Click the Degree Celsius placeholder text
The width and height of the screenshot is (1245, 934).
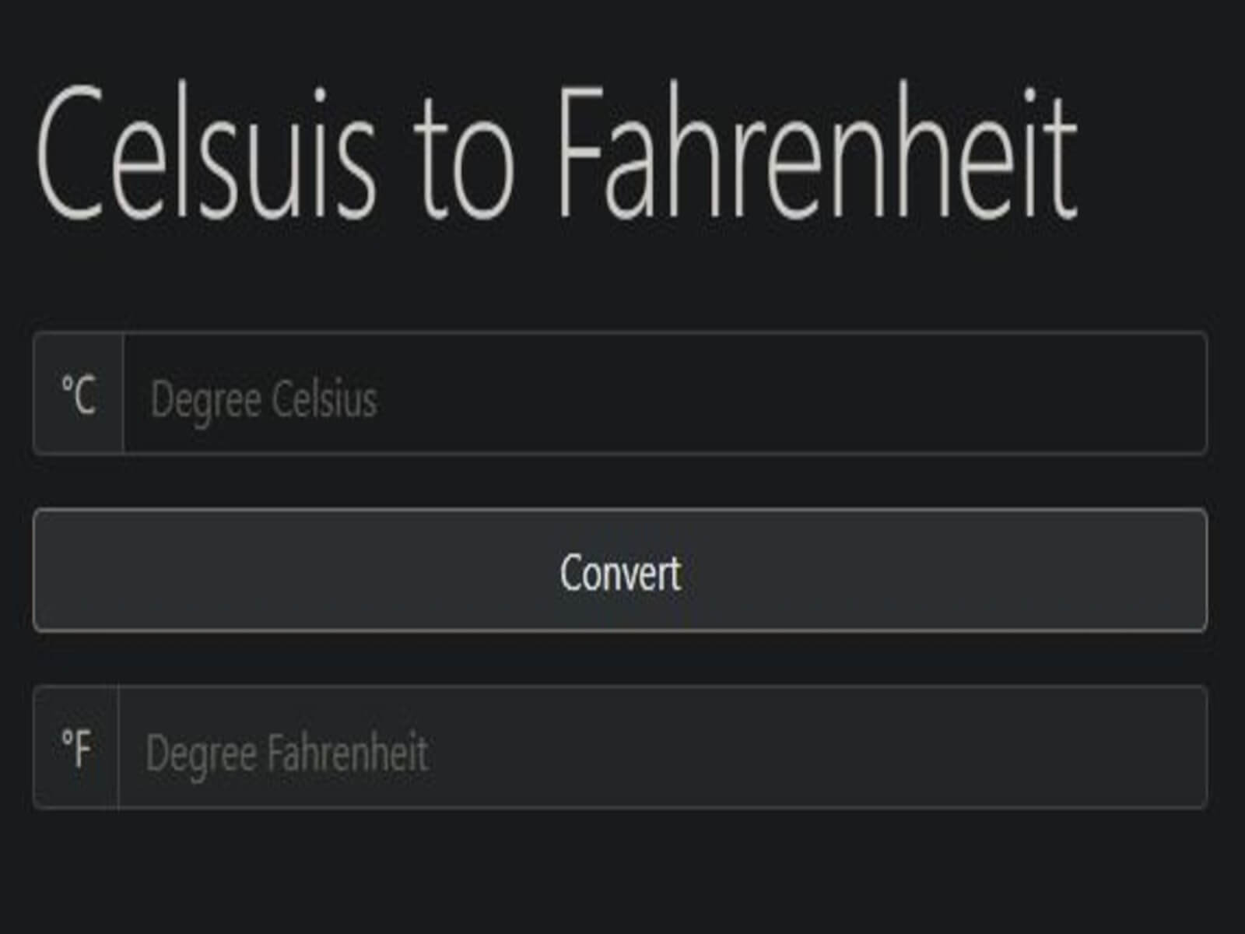pos(264,400)
